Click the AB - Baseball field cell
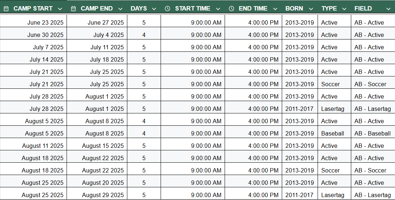 pos(372,133)
